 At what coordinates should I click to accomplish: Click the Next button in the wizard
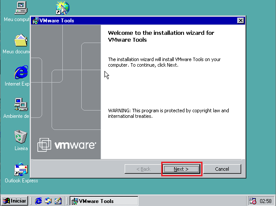pos(181,169)
